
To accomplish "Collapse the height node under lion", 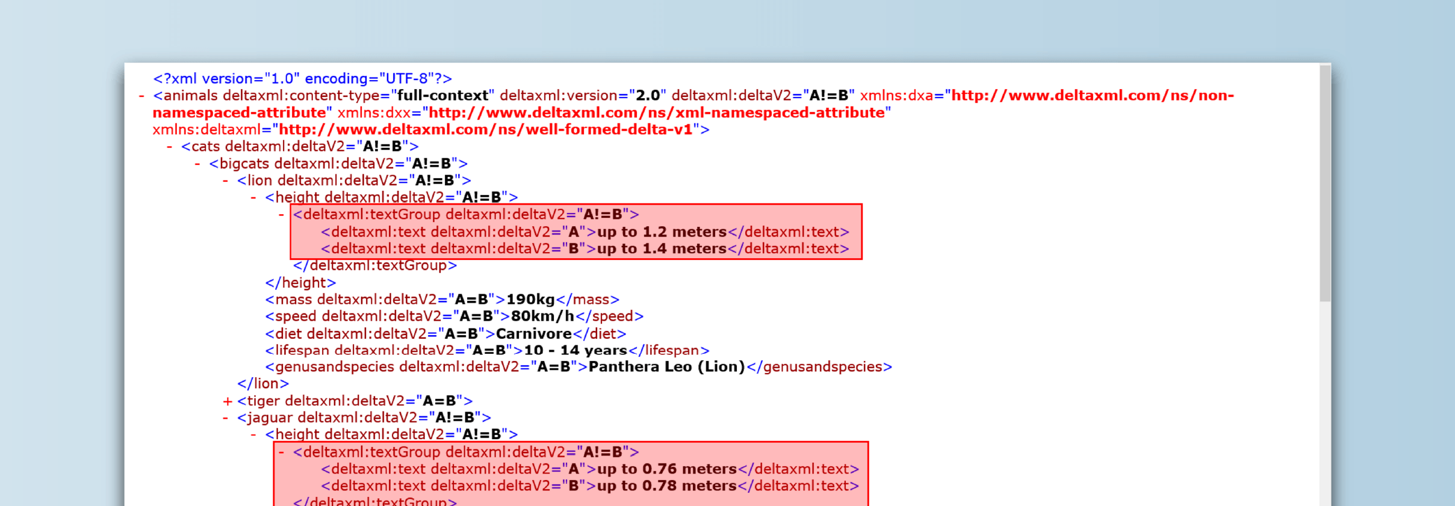I will [253, 197].
